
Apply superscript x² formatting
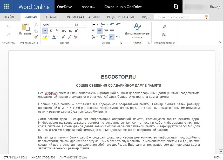click(77, 31)
